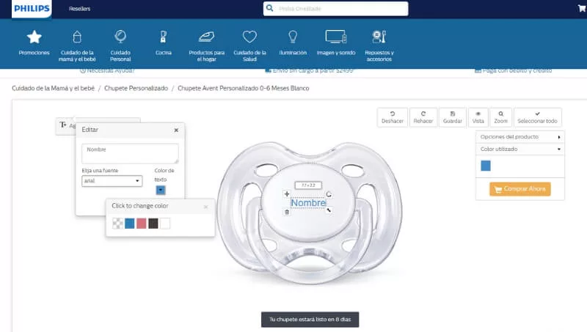Click the Rehacer redo button

coord(423,117)
